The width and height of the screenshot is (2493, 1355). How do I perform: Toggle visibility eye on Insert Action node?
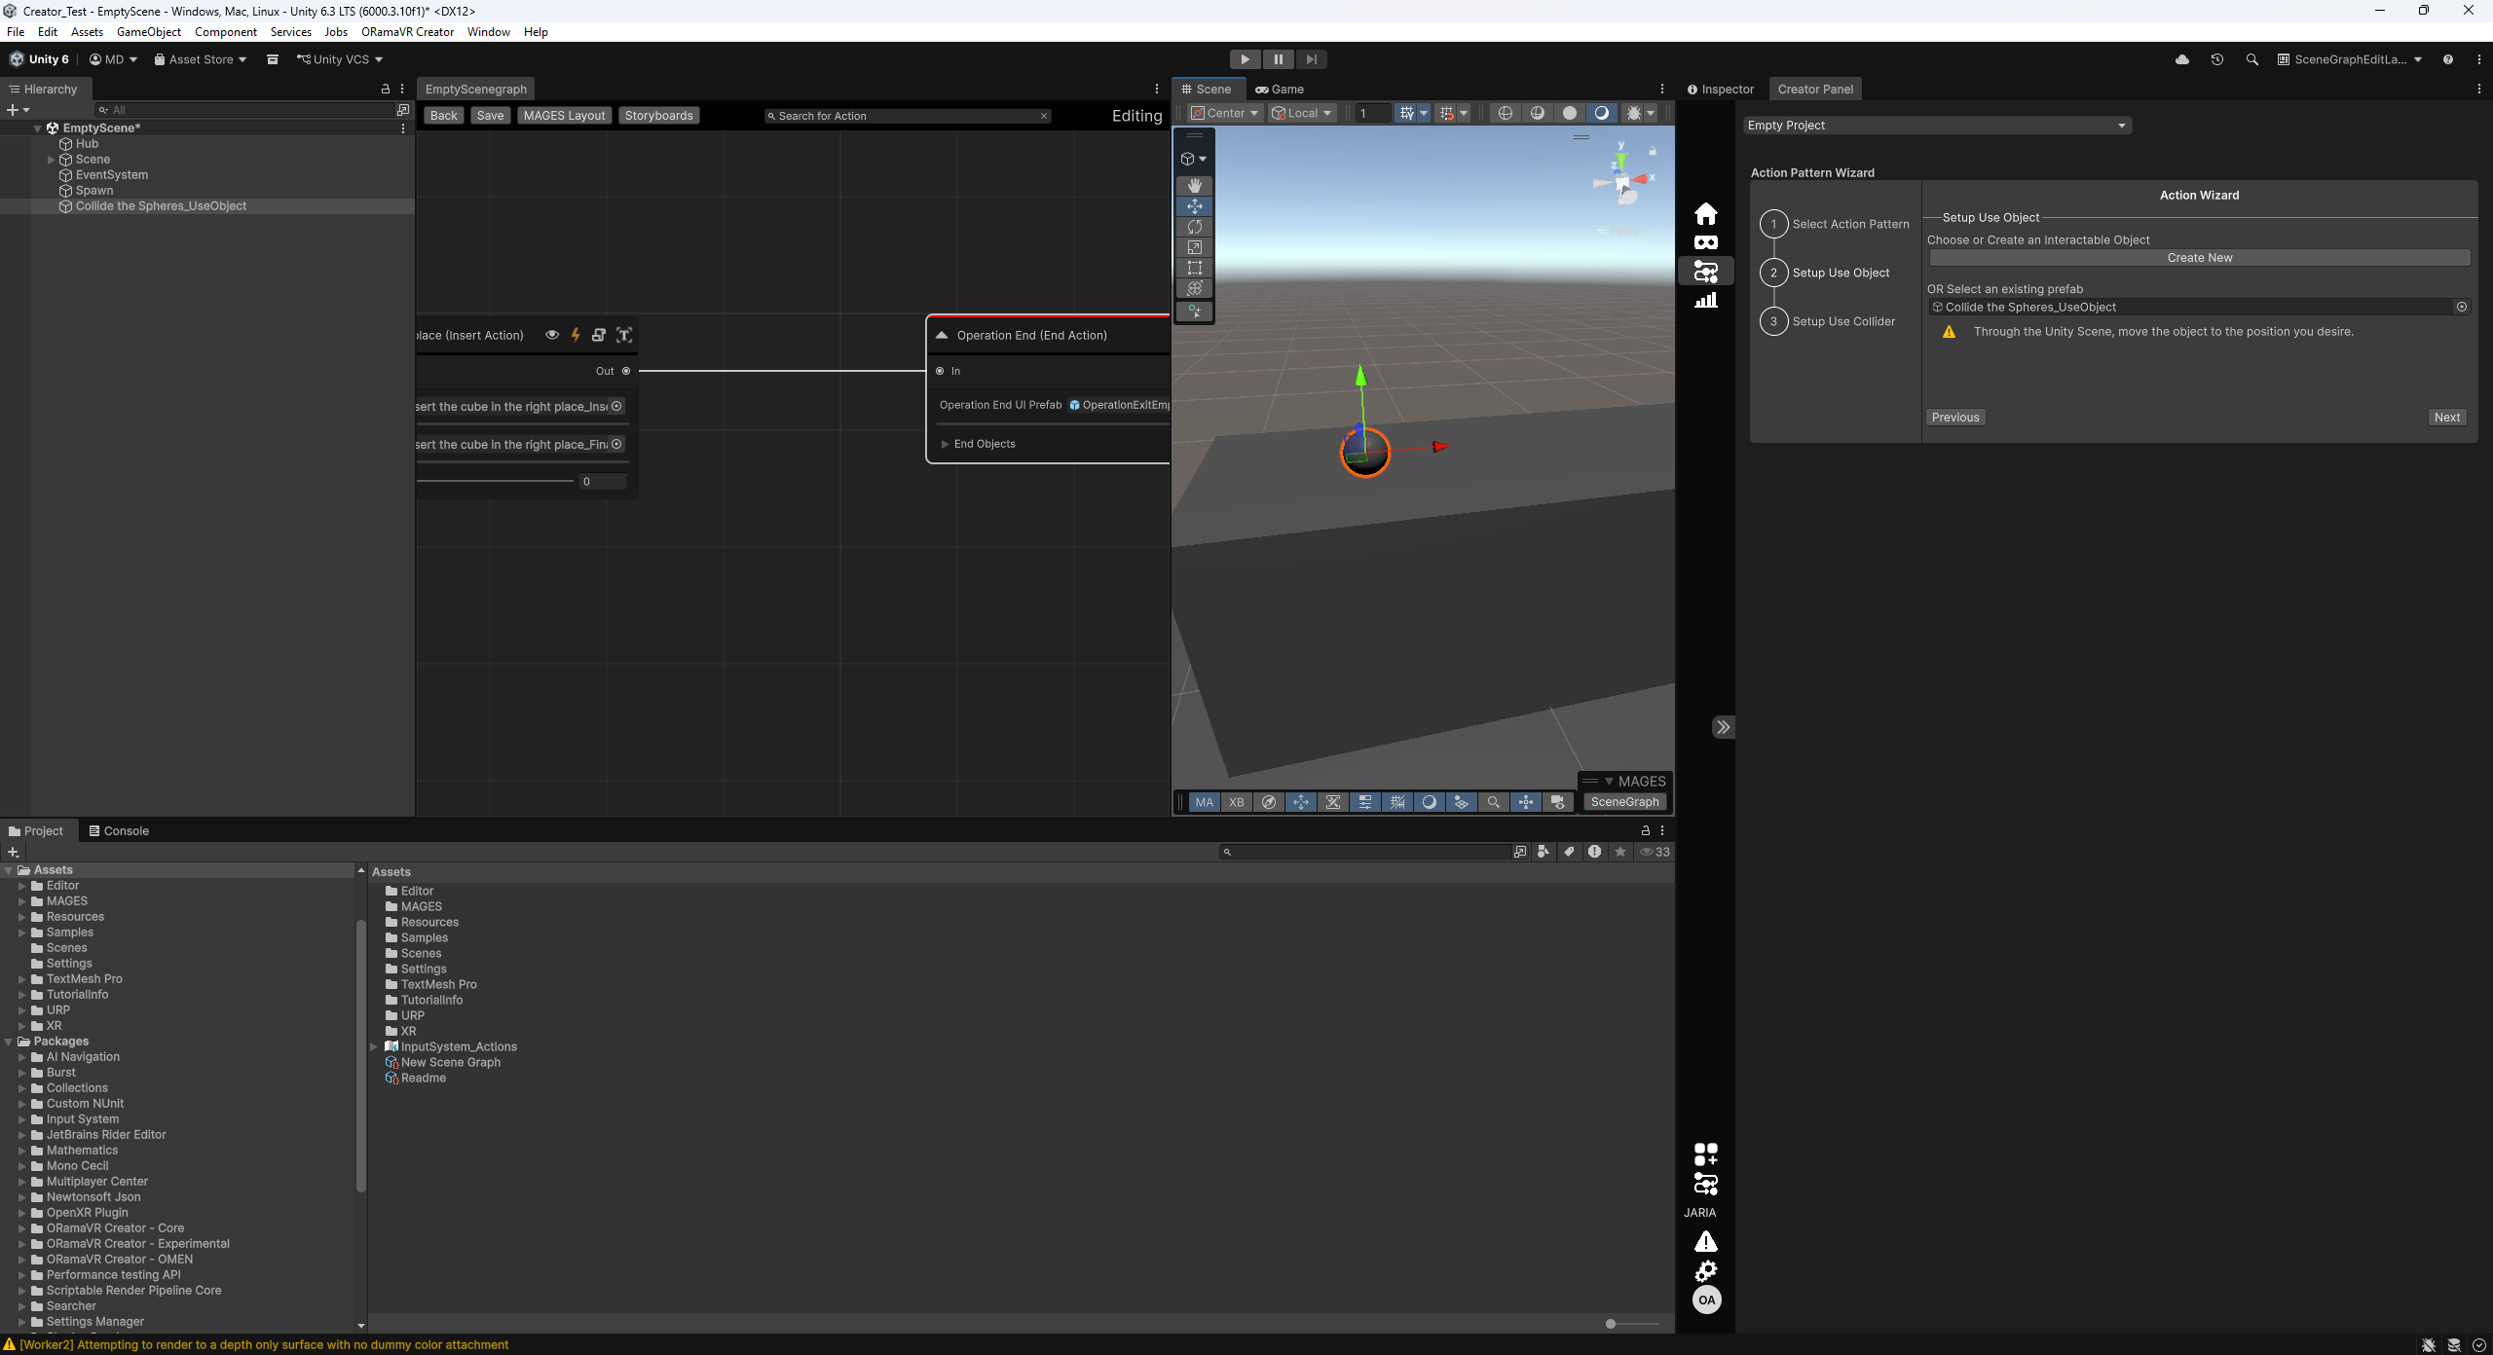(552, 335)
